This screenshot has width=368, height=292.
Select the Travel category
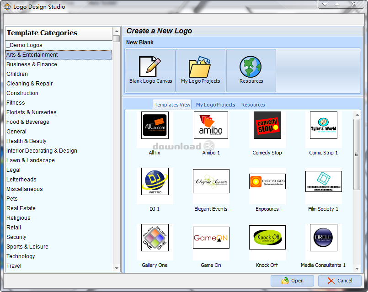pos(59,266)
